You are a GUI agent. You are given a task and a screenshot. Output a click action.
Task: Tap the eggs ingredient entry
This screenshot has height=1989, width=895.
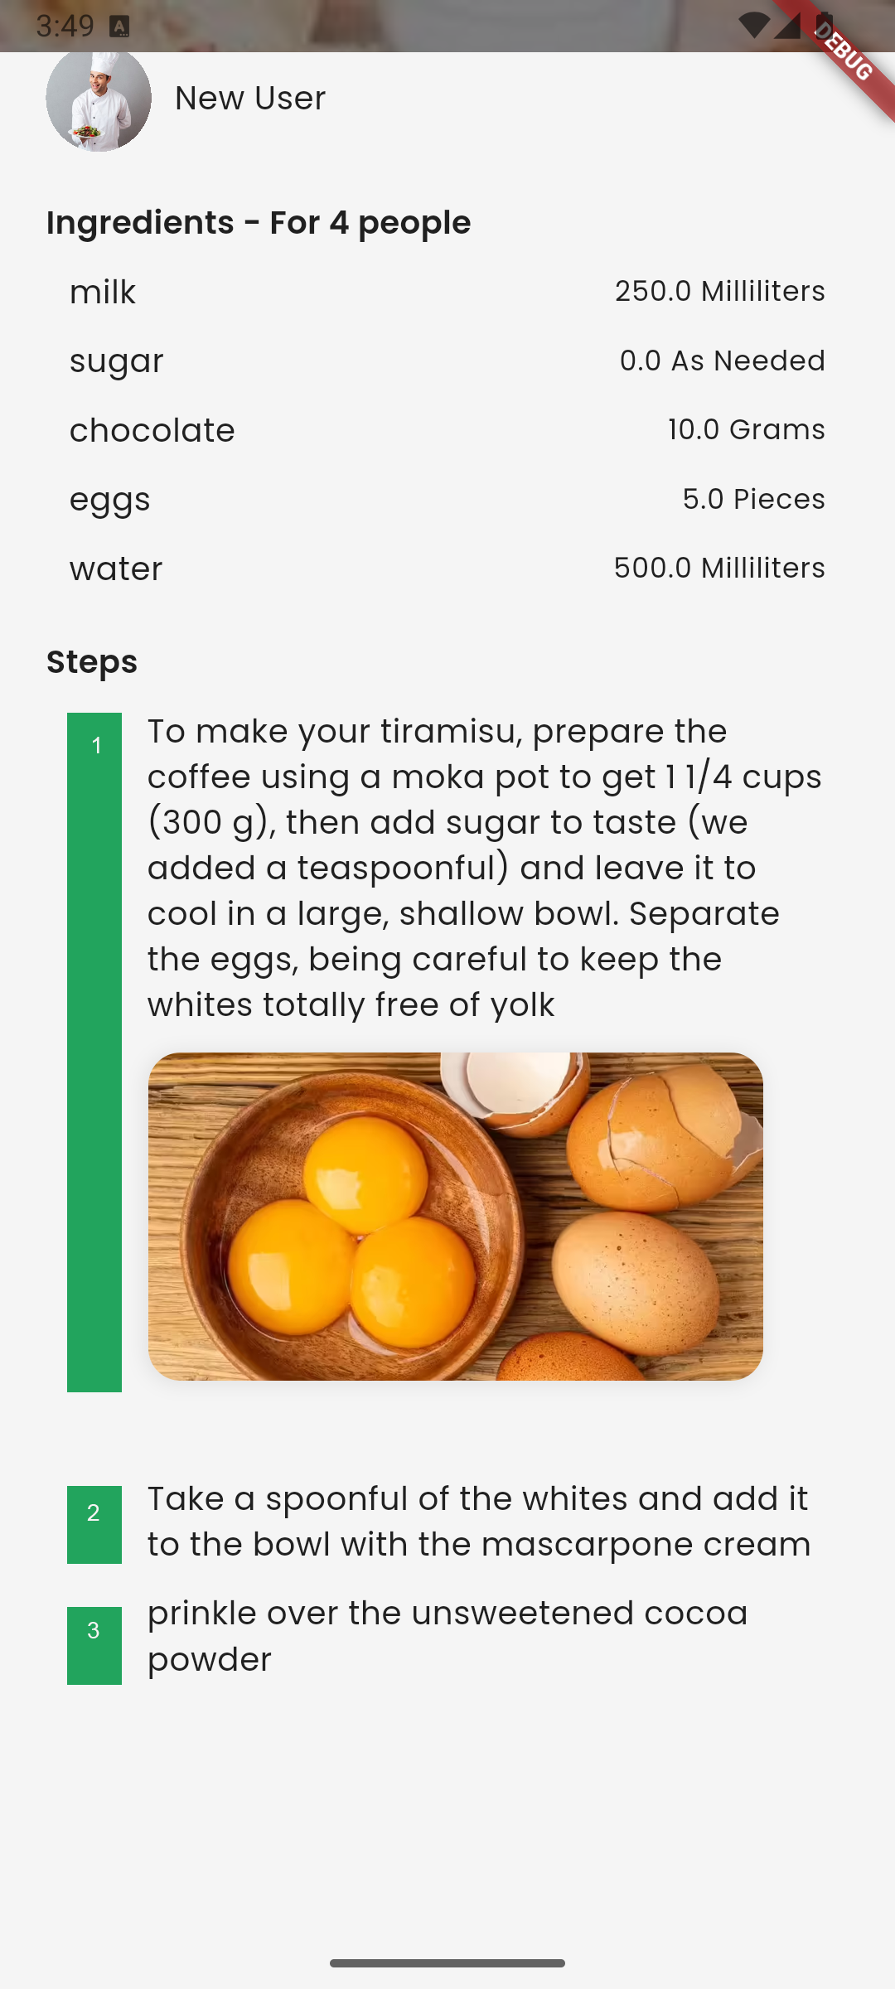(x=110, y=500)
